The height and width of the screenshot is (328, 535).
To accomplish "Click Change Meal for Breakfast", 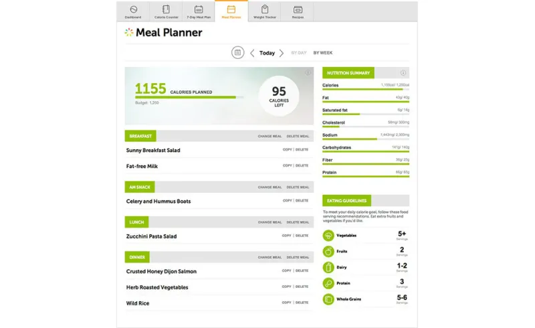I will tap(270, 136).
